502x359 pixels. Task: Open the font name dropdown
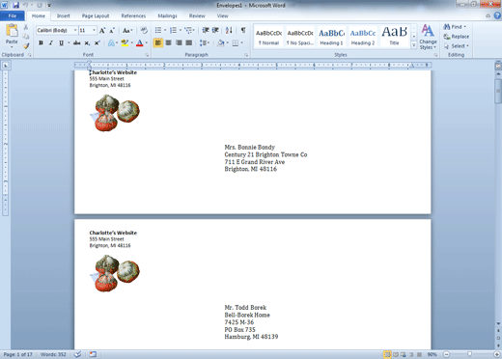pos(75,30)
